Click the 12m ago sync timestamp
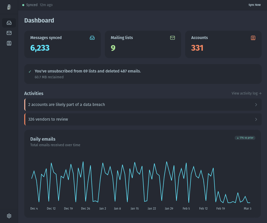The image size is (267, 223). 46,5
